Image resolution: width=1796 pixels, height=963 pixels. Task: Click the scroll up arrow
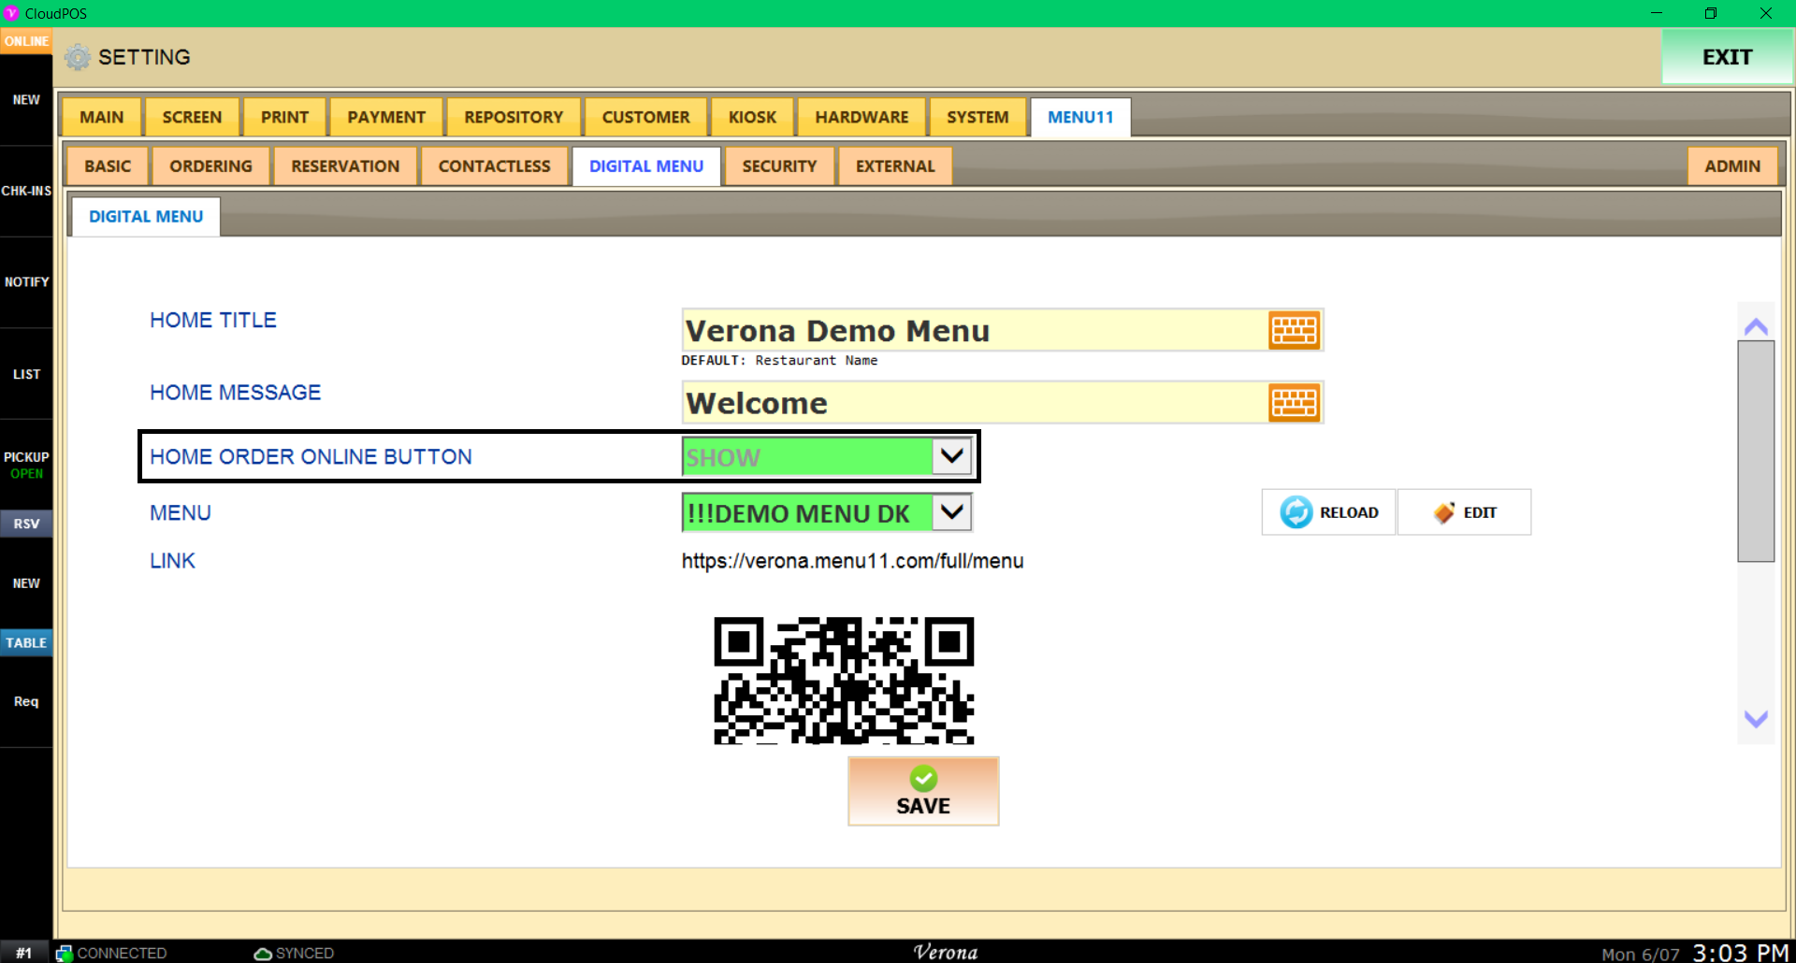(x=1756, y=326)
